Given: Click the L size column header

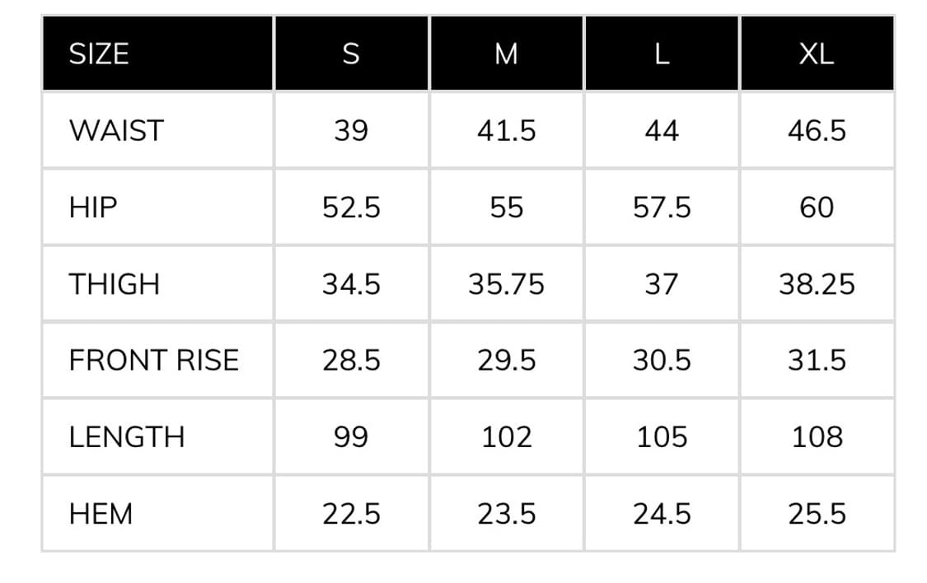Looking at the screenshot, I should [x=662, y=54].
